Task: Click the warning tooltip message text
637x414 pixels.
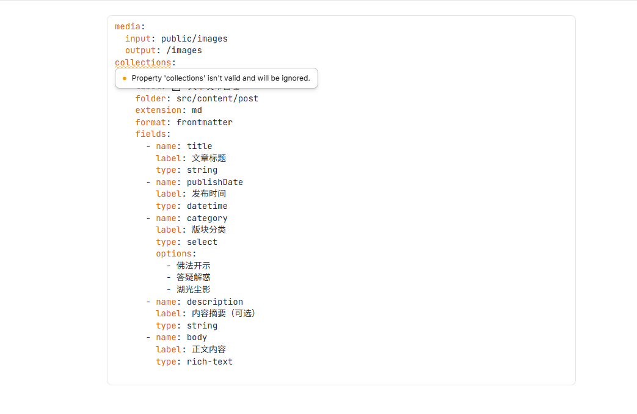Action: coord(220,78)
